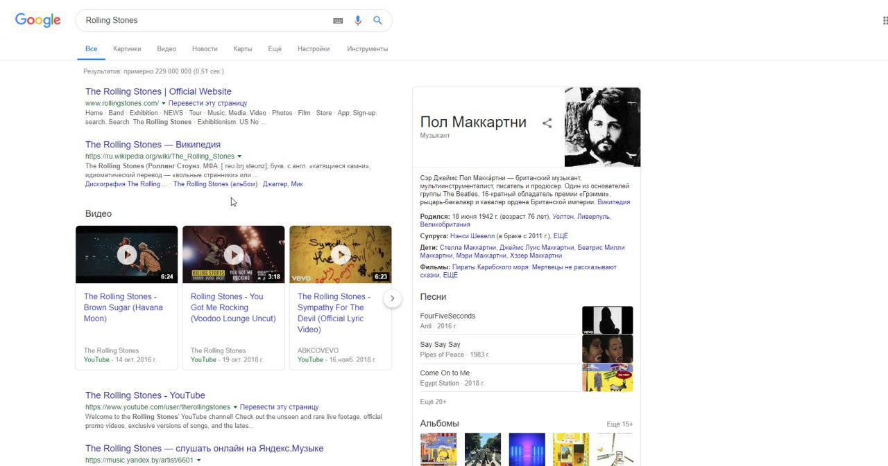Select the Say Say Say song title
This screenshot has width=888, height=466.
440,344
